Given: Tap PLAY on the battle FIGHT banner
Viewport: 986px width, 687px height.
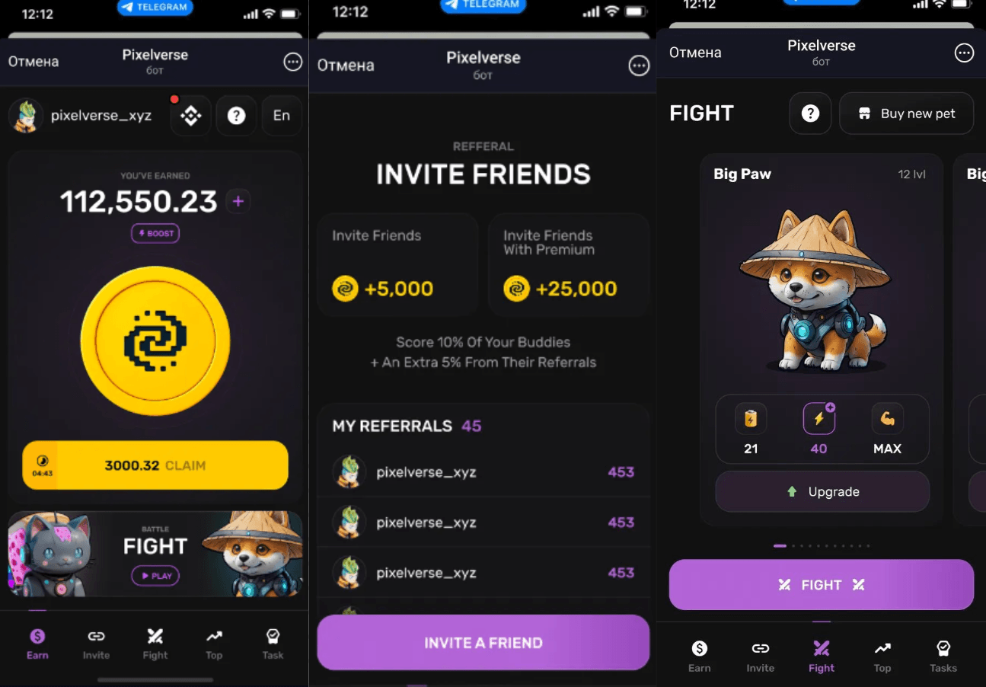Looking at the screenshot, I should (155, 576).
